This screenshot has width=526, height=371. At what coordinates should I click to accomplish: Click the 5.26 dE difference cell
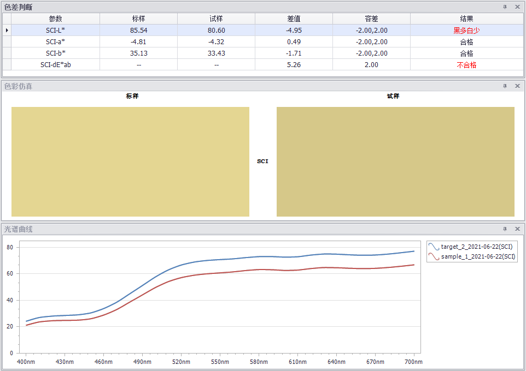pyautogui.click(x=294, y=64)
